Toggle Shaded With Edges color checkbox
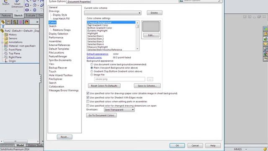The image size is (268, 151). pos(88,97)
